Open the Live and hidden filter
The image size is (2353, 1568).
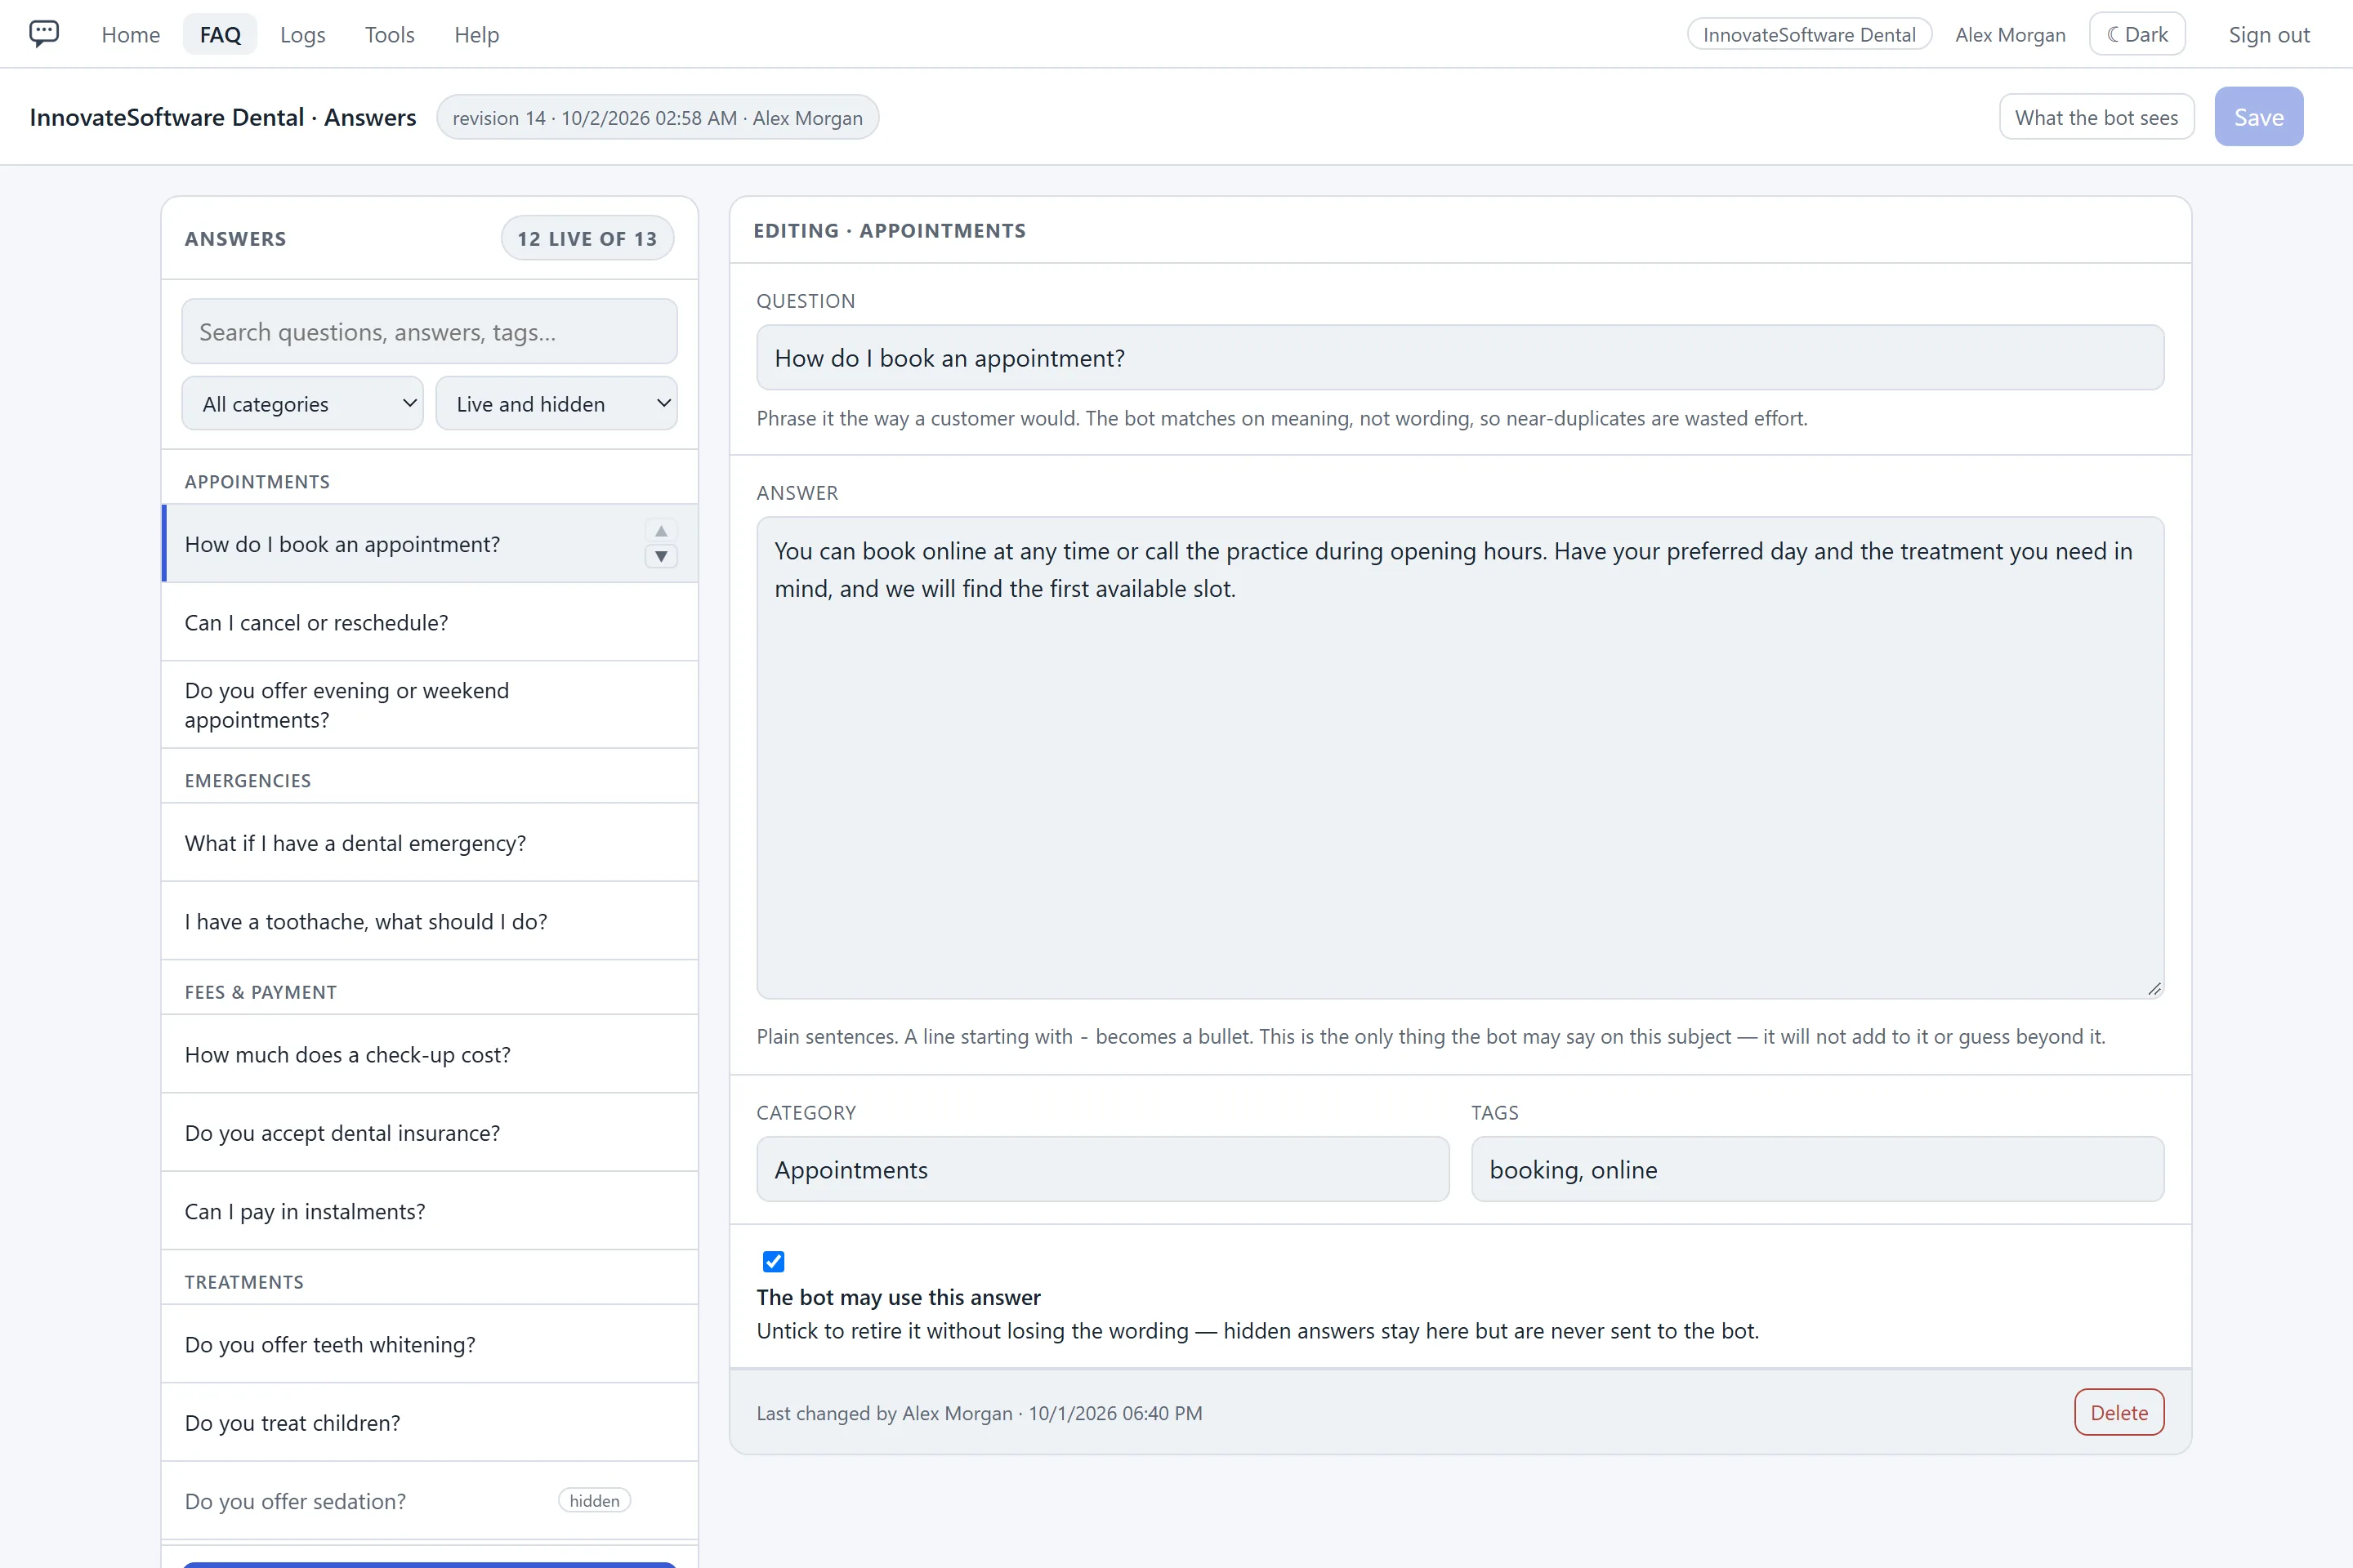tap(556, 404)
